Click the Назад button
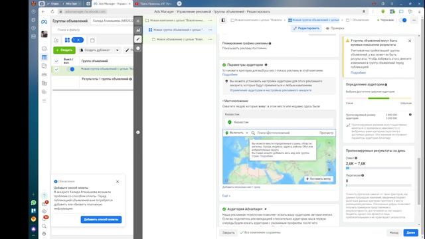The image size is (425, 239). (394, 232)
